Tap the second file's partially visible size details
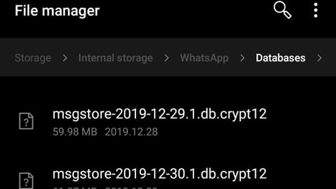Viewport: 336px width, 189px height. 105,188
